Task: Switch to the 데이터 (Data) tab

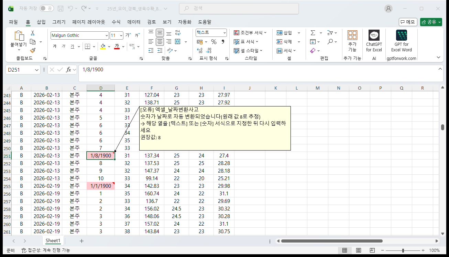Action: [134, 22]
